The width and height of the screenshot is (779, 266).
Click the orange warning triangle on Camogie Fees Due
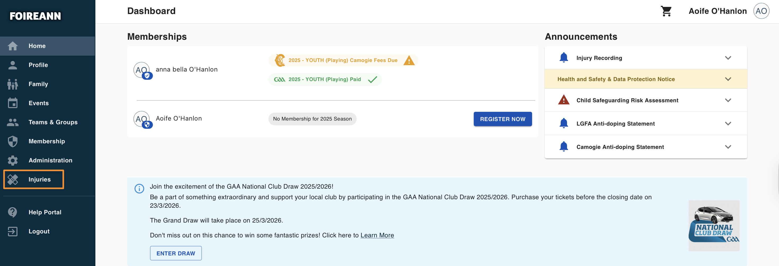coord(409,60)
